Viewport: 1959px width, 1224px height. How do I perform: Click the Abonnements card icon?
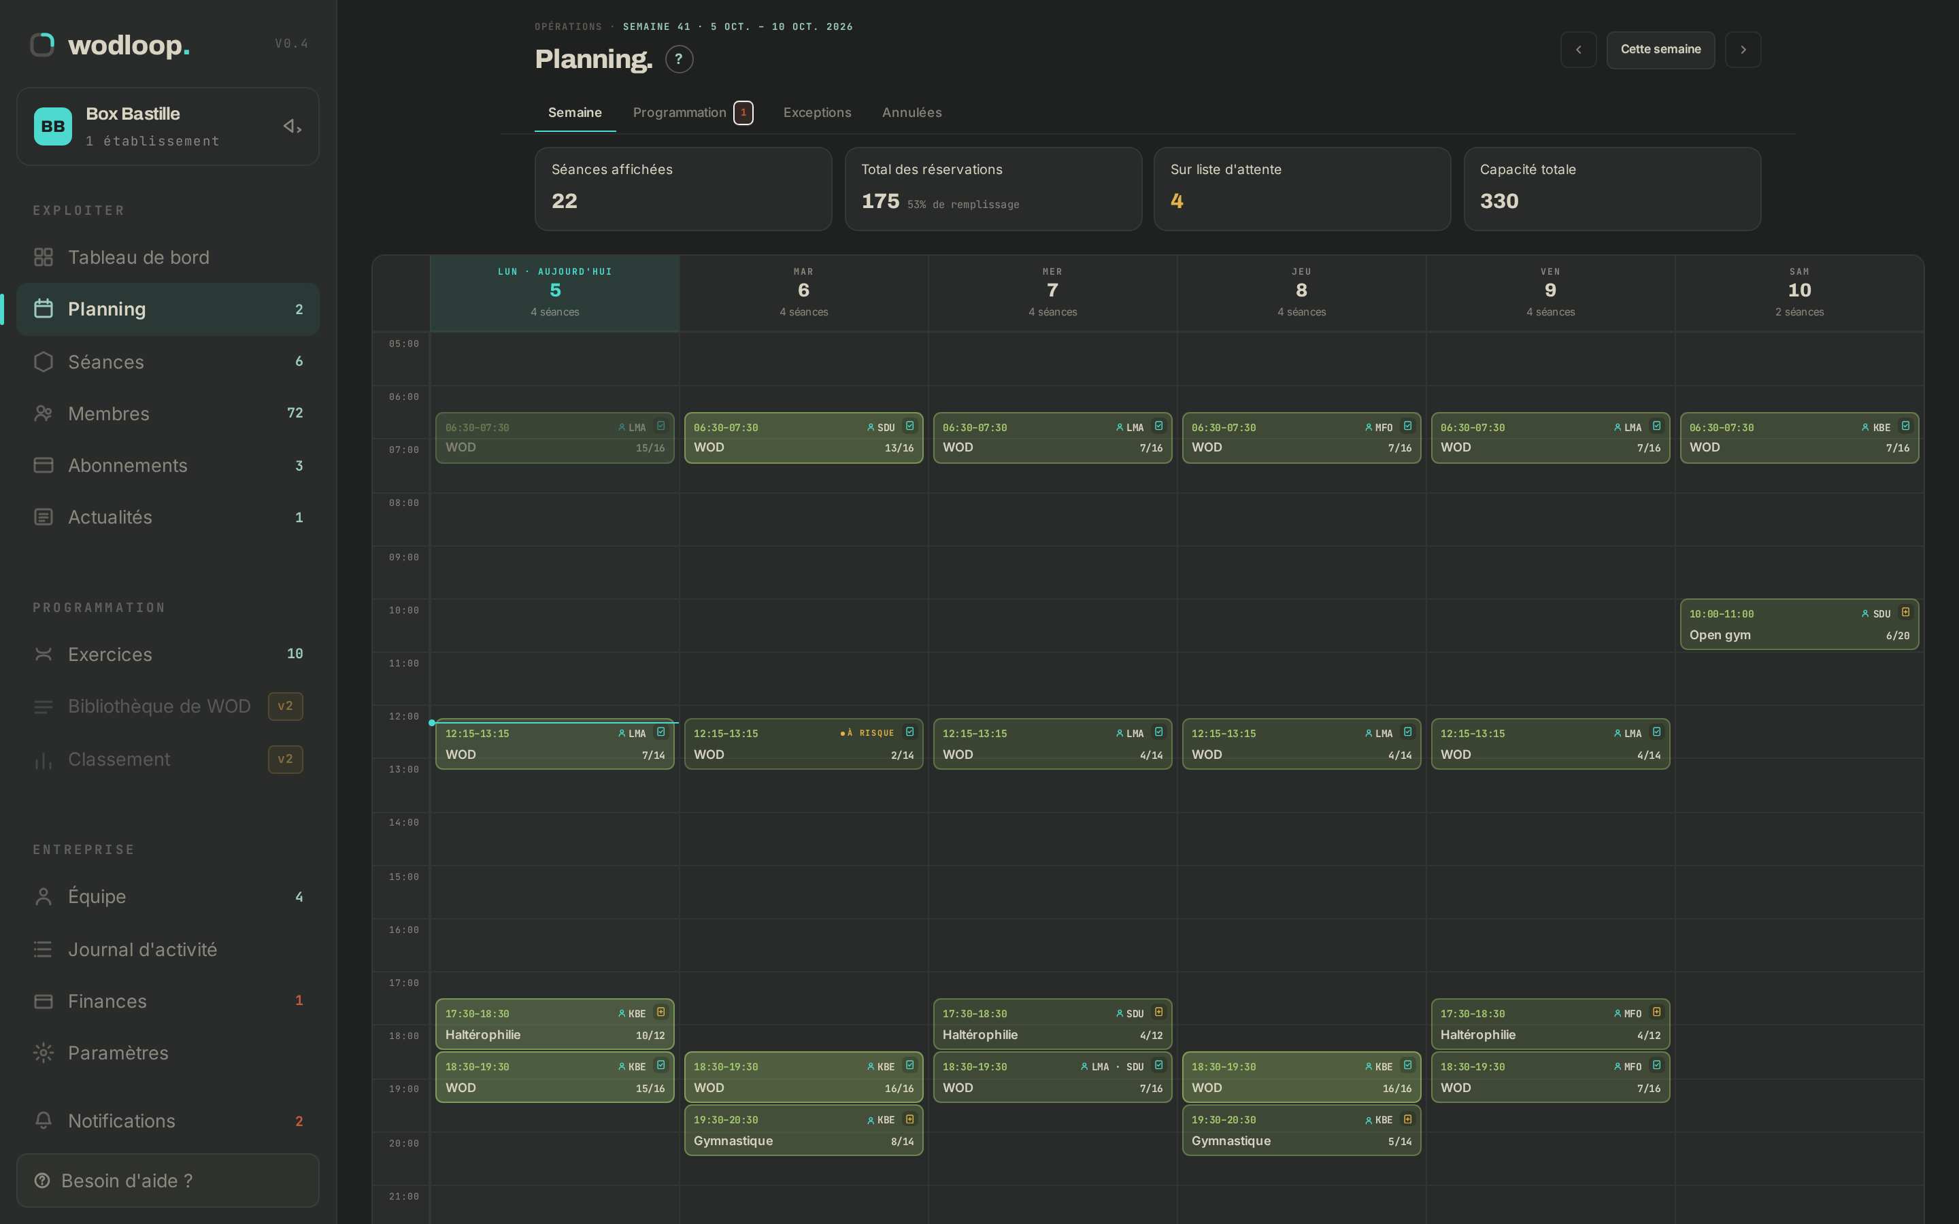coord(43,466)
